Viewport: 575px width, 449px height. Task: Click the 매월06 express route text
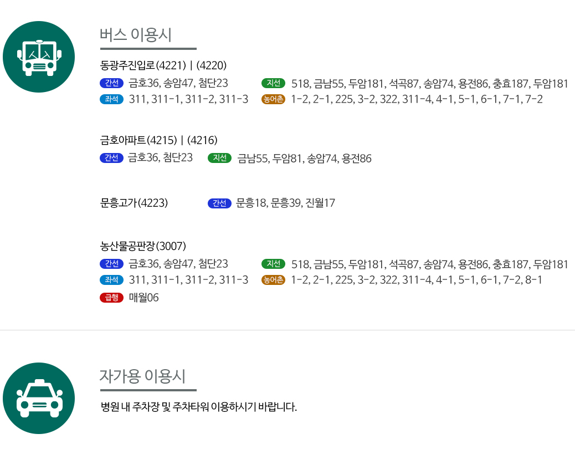(x=144, y=298)
